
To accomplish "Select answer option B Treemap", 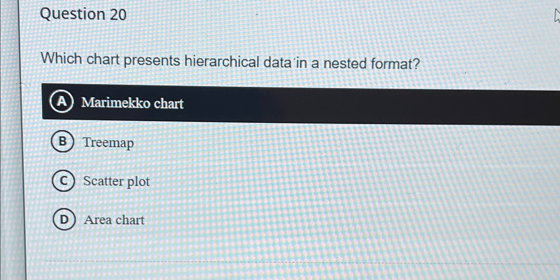I will [x=108, y=143].
